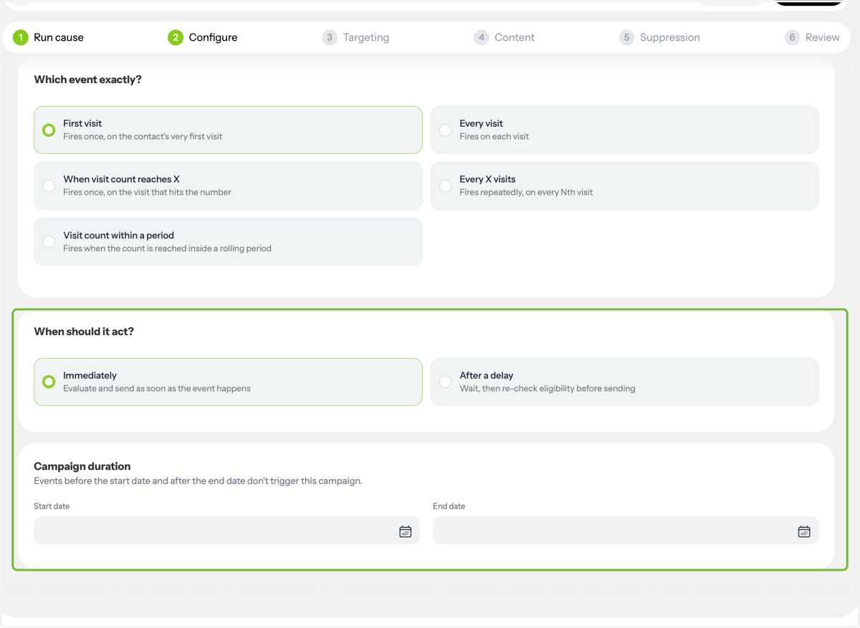860x628 pixels.
Task: Click the campaign duration description text
Action: pyautogui.click(x=198, y=481)
